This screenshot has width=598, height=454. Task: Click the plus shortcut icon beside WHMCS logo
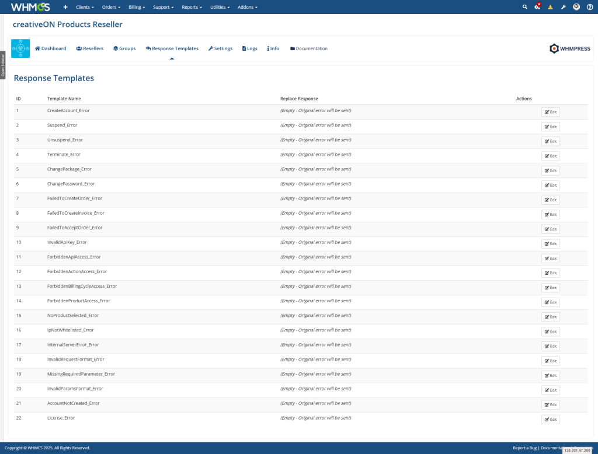(x=65, y=6)
